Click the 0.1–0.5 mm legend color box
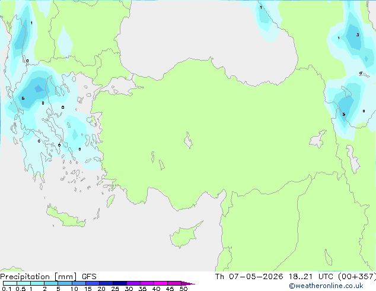This screenshot has width=376, height=291. click(x=10, y=283)
